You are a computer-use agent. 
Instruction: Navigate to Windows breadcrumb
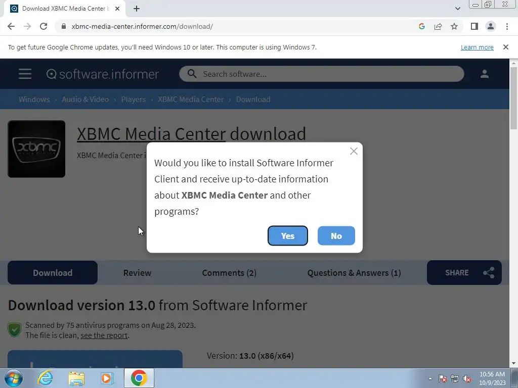[x=34, y=100]
